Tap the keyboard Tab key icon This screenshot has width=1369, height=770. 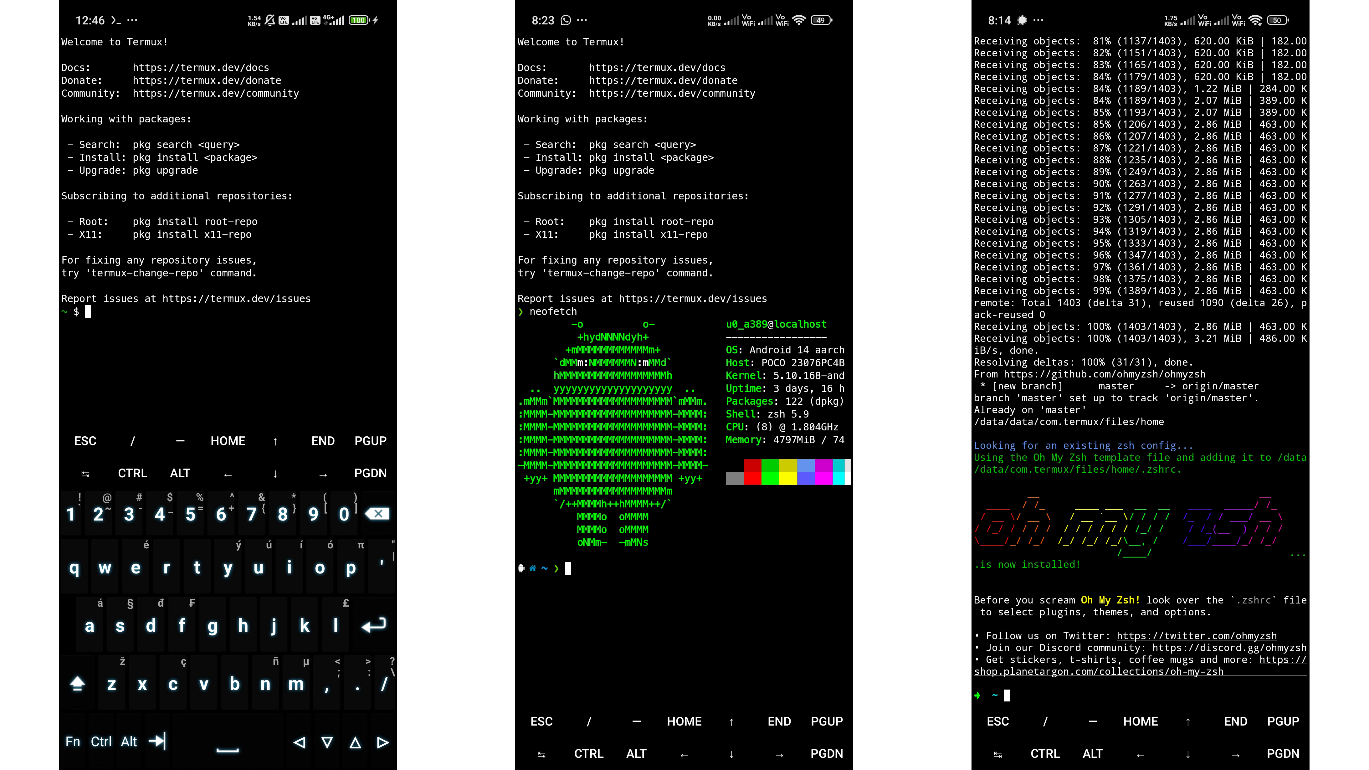[158, 741]
